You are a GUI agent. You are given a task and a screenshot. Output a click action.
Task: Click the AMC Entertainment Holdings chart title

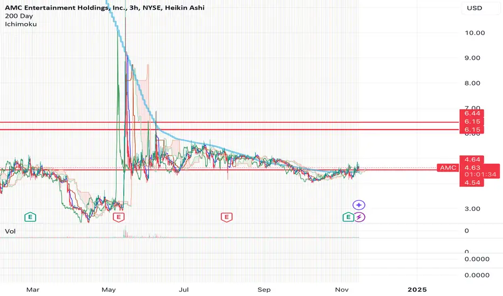pos(105,8)
